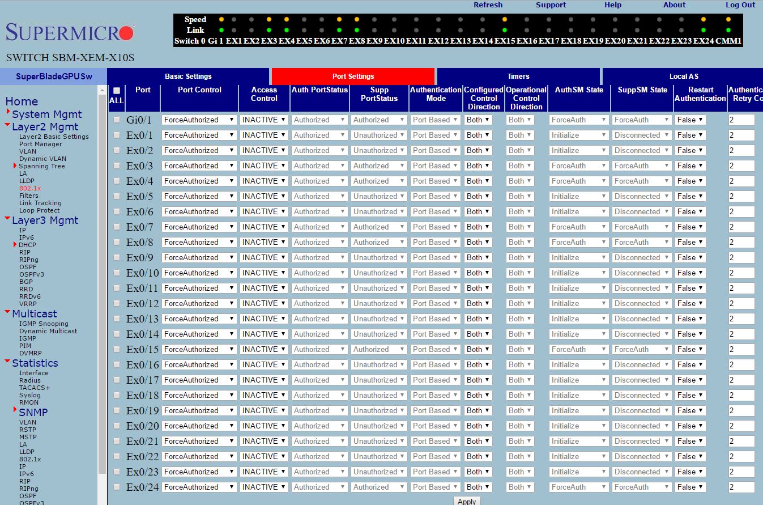Click Log Out

pos(740,5)
